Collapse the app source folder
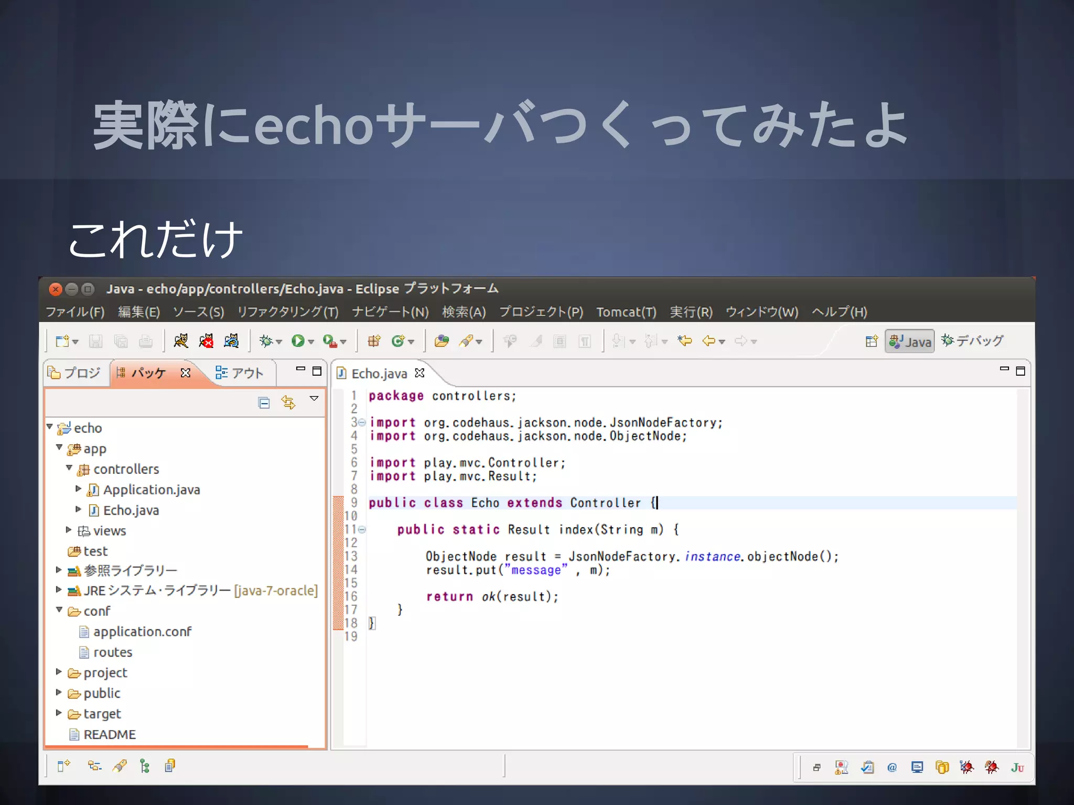 (59, 448)
